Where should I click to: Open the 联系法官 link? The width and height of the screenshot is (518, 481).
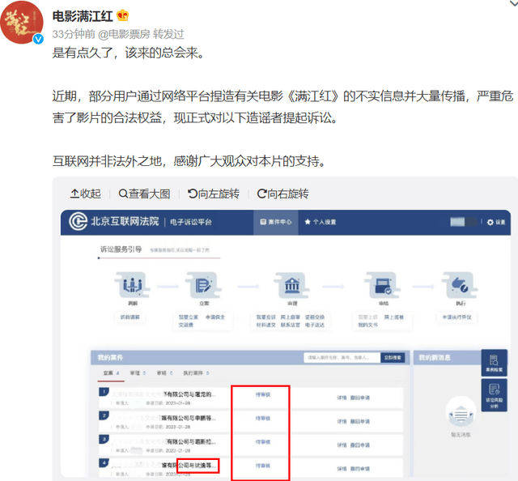(291, 325)
